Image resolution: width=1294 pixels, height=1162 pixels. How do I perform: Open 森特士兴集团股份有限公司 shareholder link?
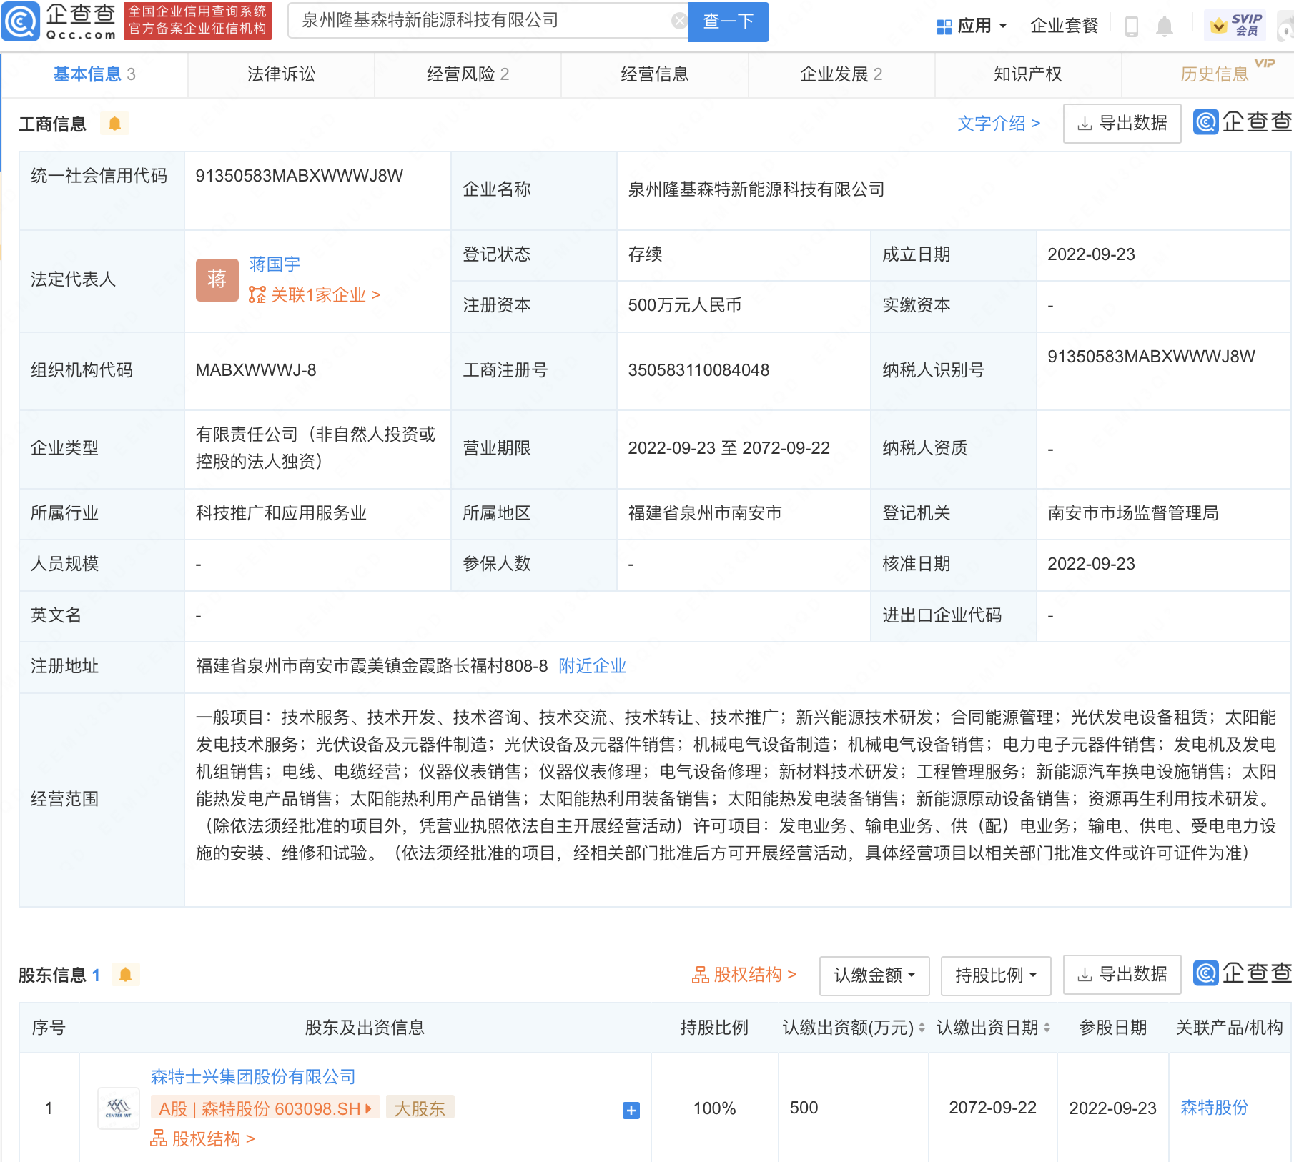[253, 1077]
